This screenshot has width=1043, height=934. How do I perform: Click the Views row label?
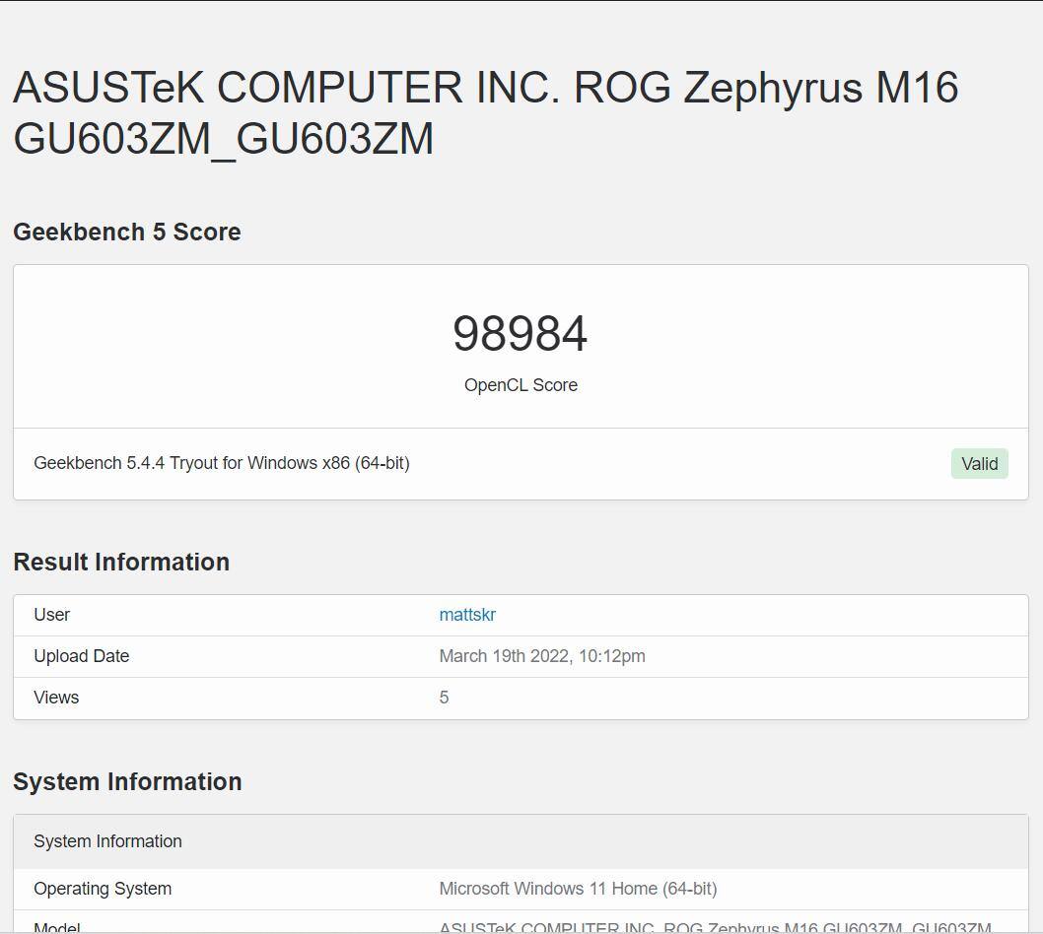pos(56,698)
